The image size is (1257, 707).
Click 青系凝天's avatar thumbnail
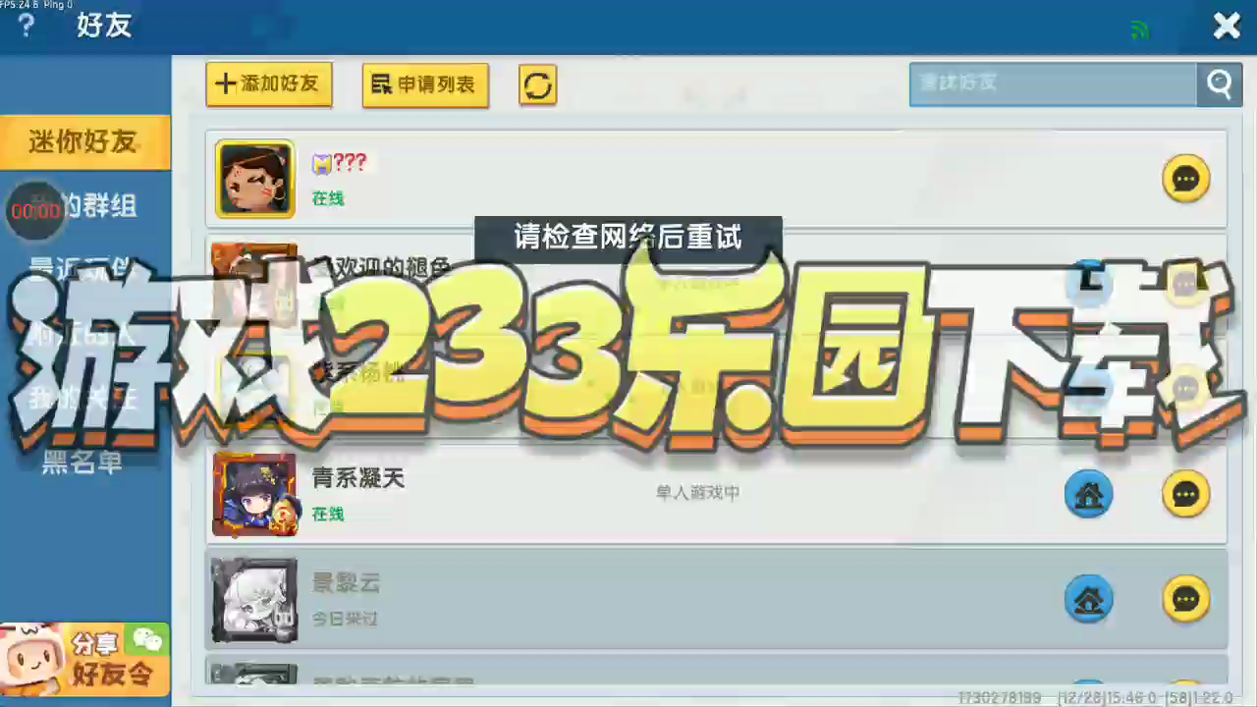click(254, 494)
